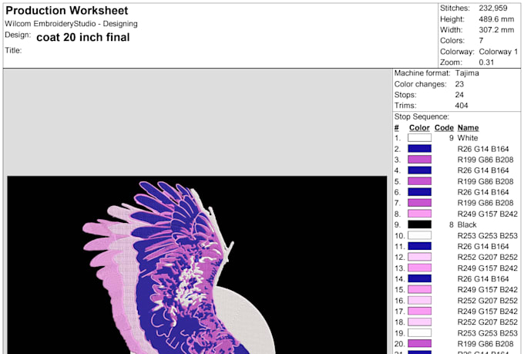Viewport: 524px width, 354px height.
Task: Select 'R253 G253 B253' in stop 10
Action: 487,235
